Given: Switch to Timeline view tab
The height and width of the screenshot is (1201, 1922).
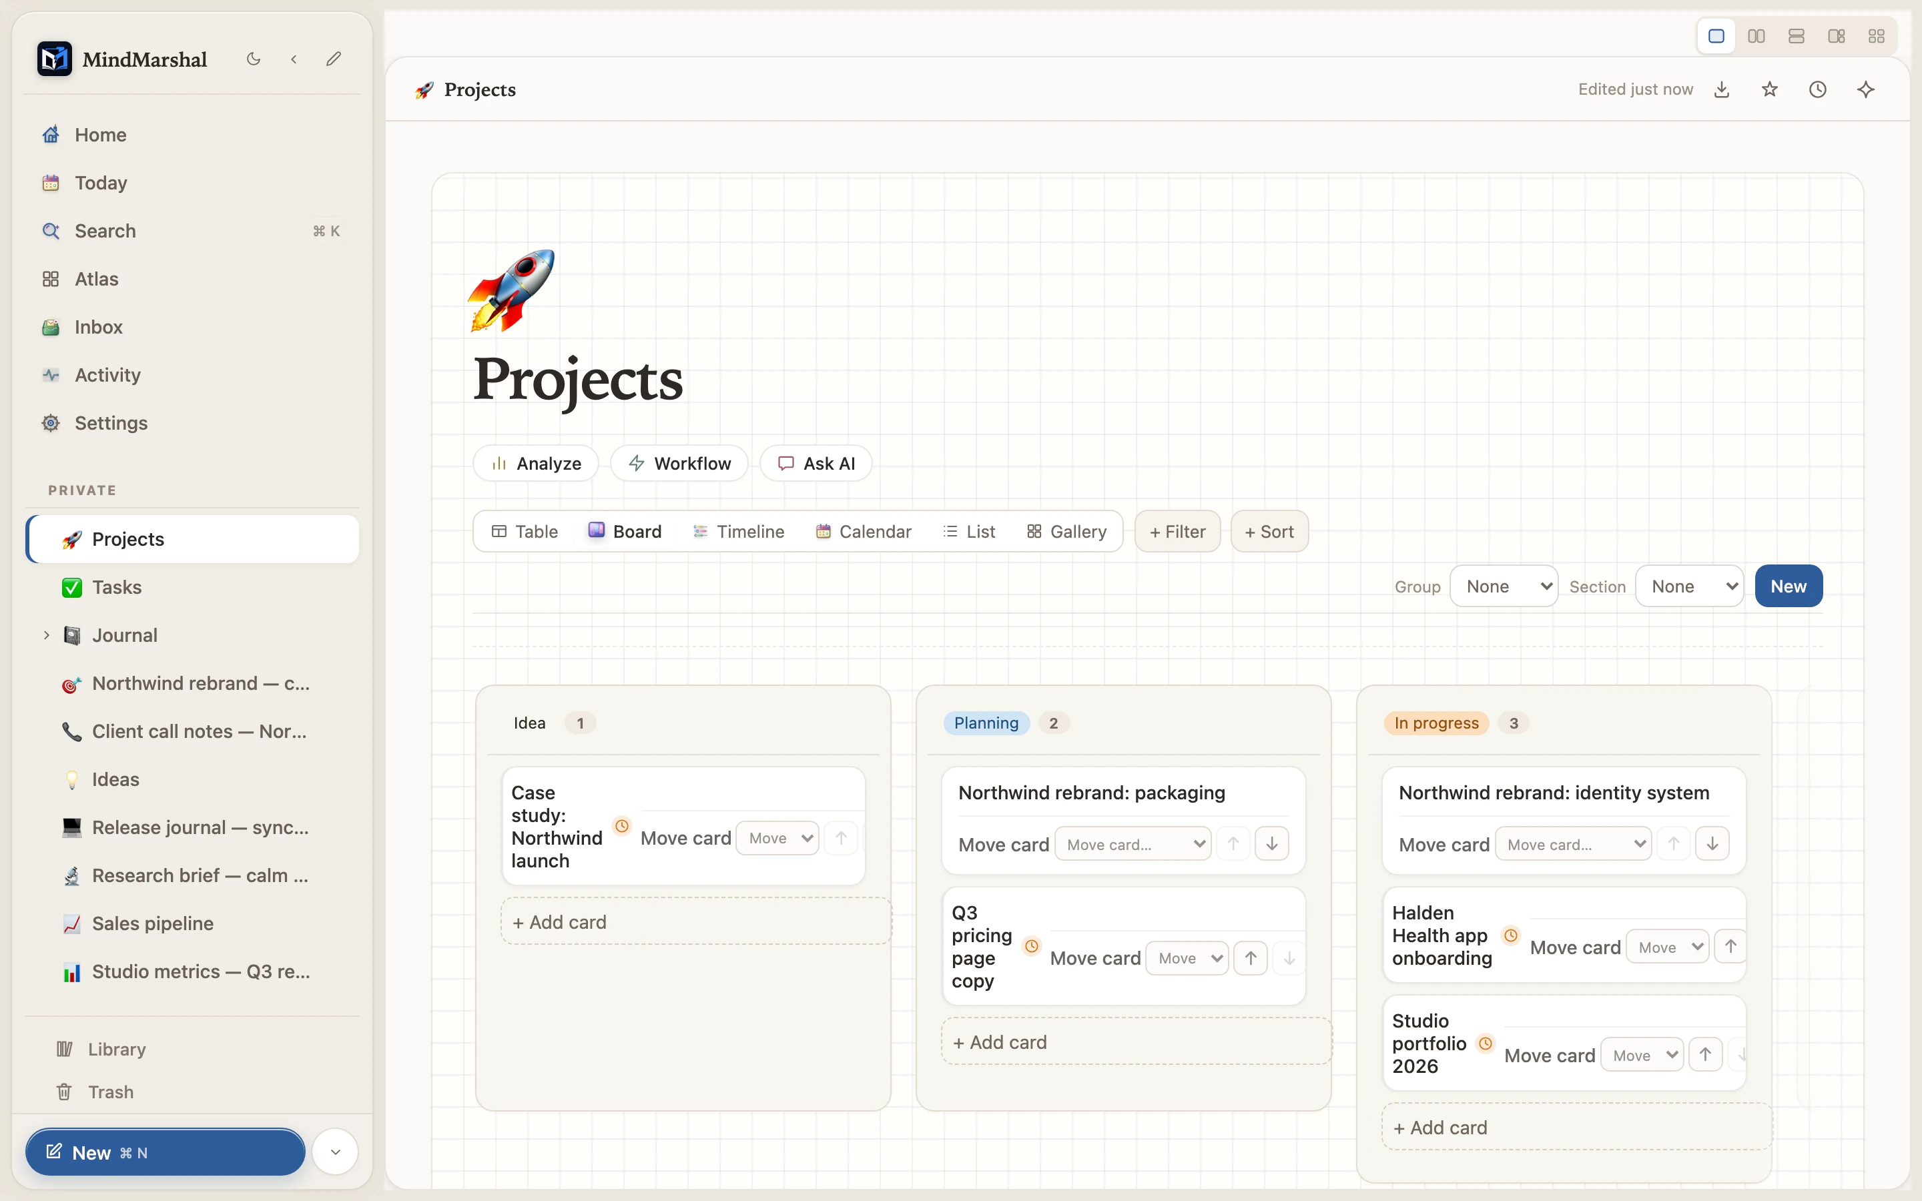Looking at the screenshot, I should (x=738, y=532).
